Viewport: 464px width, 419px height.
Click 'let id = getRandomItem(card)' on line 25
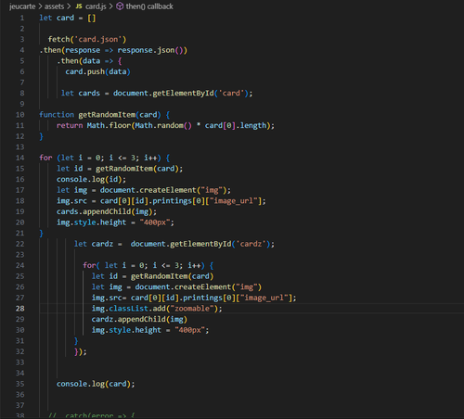point(152,276)
